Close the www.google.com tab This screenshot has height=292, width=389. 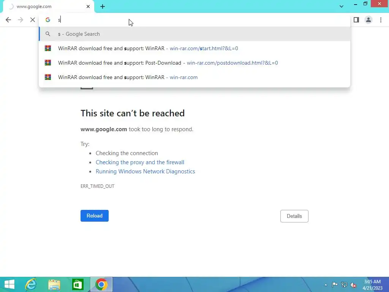tap(88, 6)
